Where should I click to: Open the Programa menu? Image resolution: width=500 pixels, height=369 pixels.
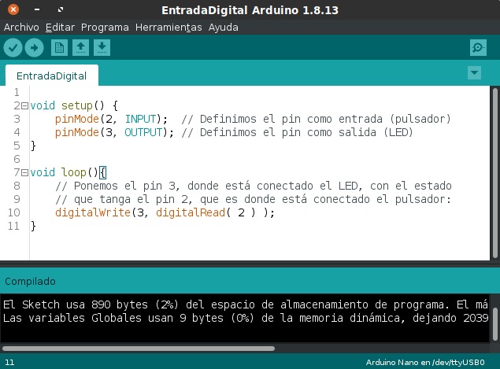click(x=105, y=27)
